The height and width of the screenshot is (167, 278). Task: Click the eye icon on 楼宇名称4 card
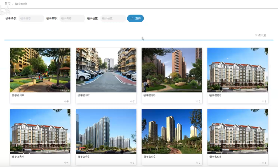(65, 163)
